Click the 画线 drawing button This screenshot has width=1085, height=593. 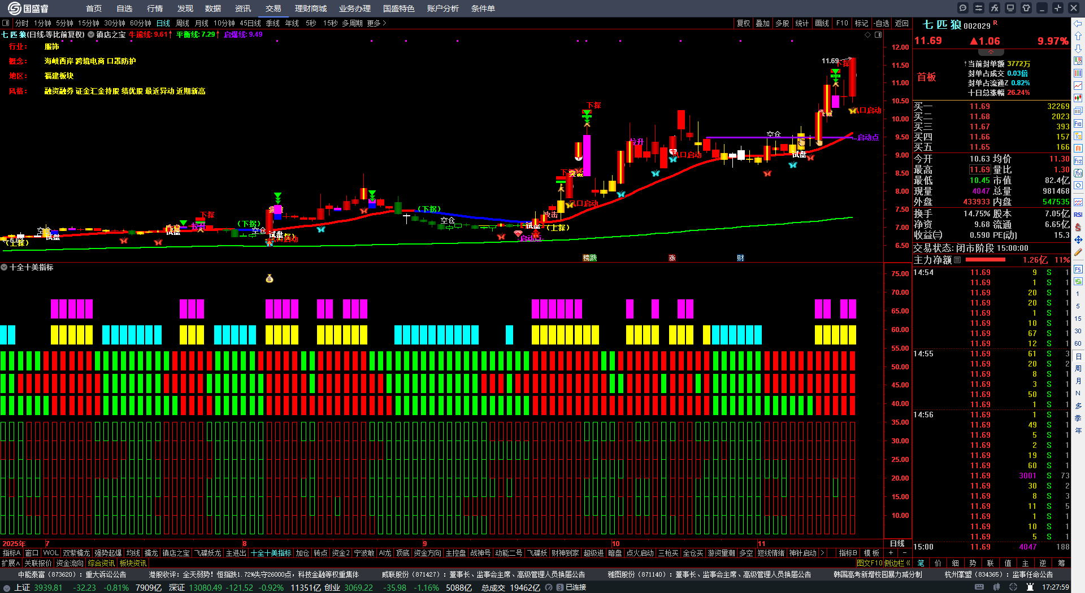click(x=822, y=23)
